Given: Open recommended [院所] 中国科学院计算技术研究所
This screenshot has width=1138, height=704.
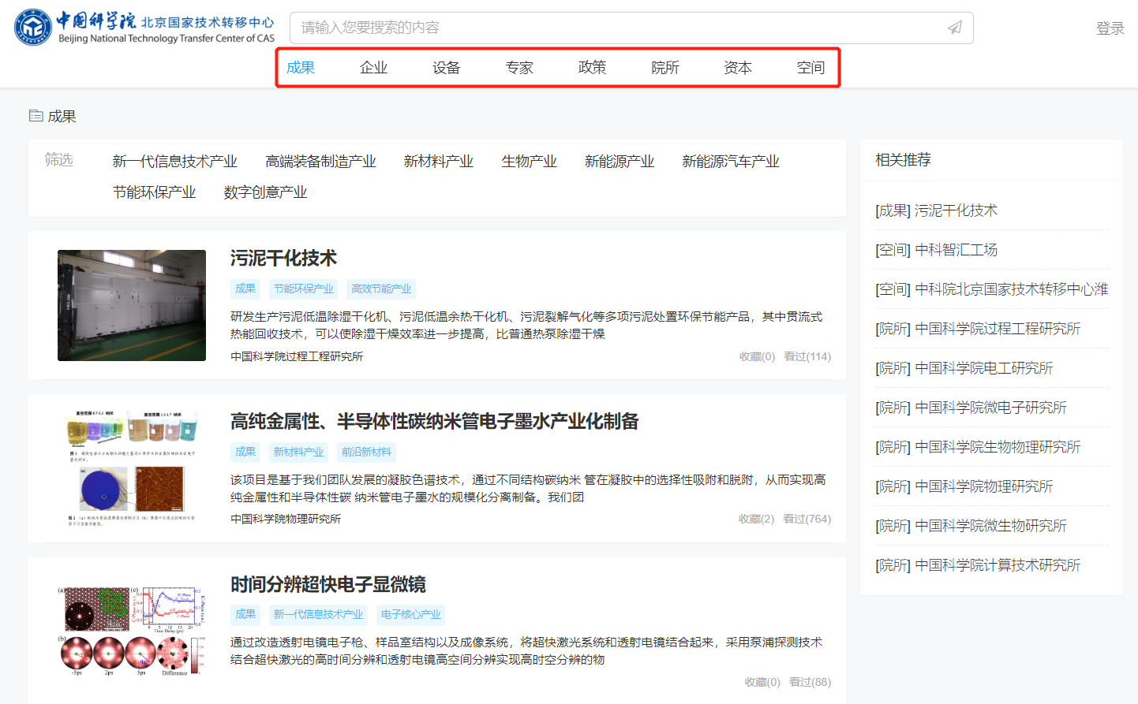Looking at the screenshot, I should [978, 565].
